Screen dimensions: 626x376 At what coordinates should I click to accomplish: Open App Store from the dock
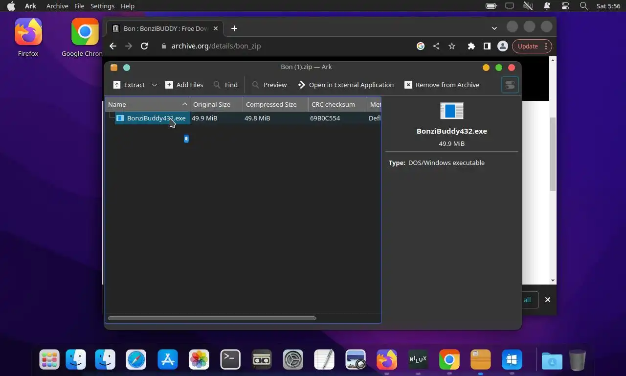coord(168,360)
